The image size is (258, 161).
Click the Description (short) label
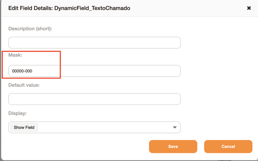tap(30, 29)
